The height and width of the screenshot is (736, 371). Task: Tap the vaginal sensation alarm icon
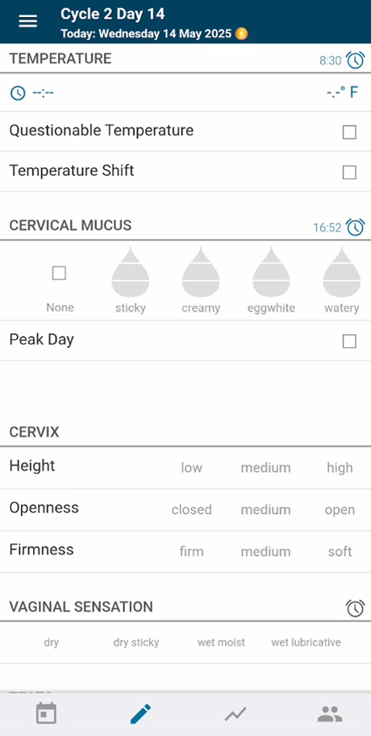pos(355,608)
